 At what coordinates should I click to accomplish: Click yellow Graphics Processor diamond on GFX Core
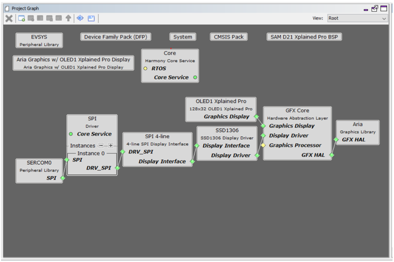tap(264, 145)
